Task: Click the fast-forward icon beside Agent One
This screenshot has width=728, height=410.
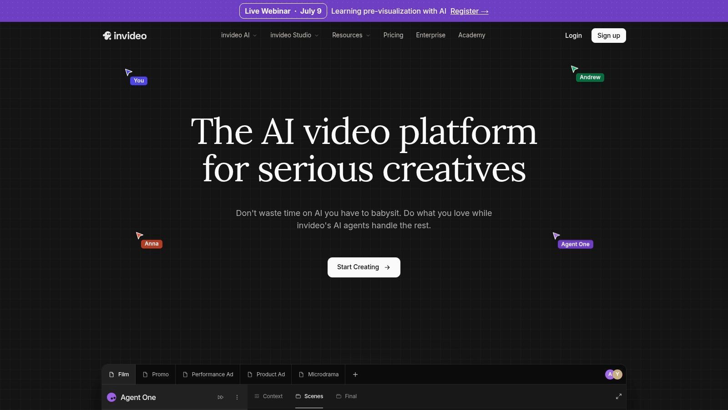Action: coord(221,397)
